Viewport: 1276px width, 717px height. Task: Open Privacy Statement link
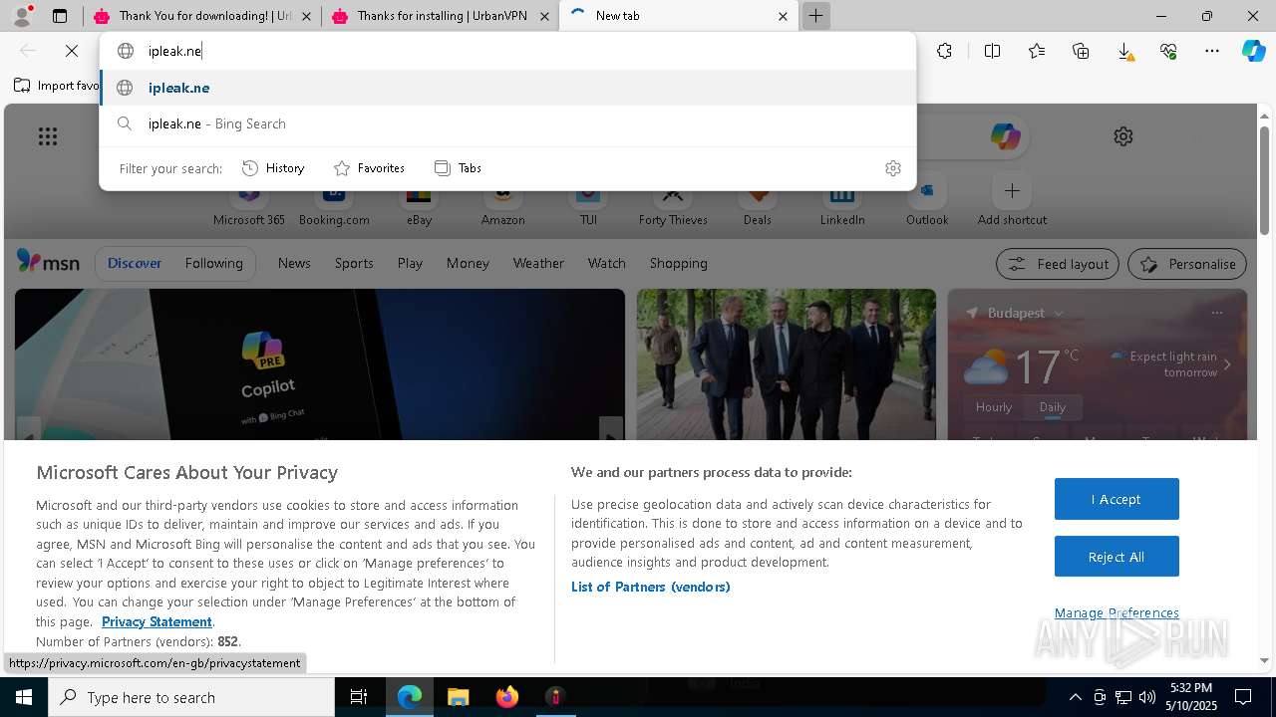157,621
